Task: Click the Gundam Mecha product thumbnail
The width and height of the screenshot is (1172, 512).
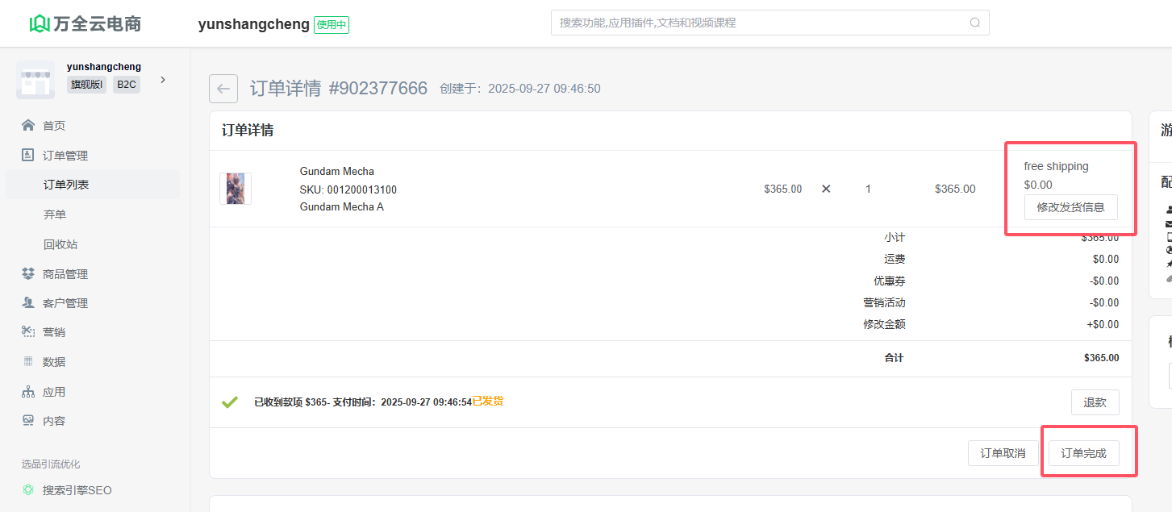Action: 236,189
